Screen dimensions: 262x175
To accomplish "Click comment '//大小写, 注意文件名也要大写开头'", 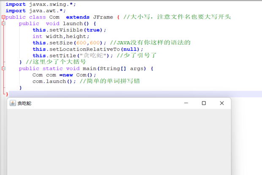I will click(x=177, y=17).
